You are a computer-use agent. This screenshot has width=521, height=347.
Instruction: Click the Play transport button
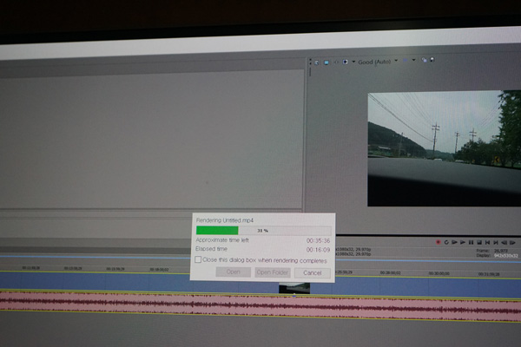tap(463, 242)
